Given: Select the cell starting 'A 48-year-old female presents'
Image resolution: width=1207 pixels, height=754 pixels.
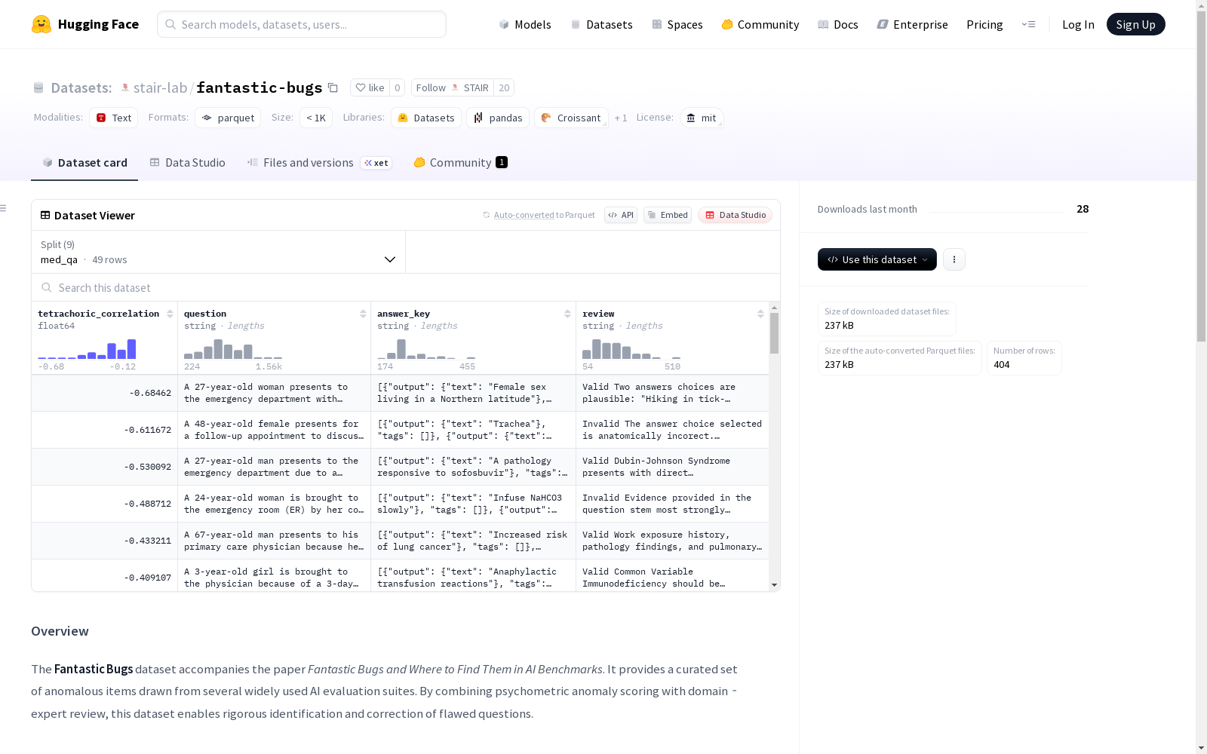Looking at the screenshot, I should (275, 430).
